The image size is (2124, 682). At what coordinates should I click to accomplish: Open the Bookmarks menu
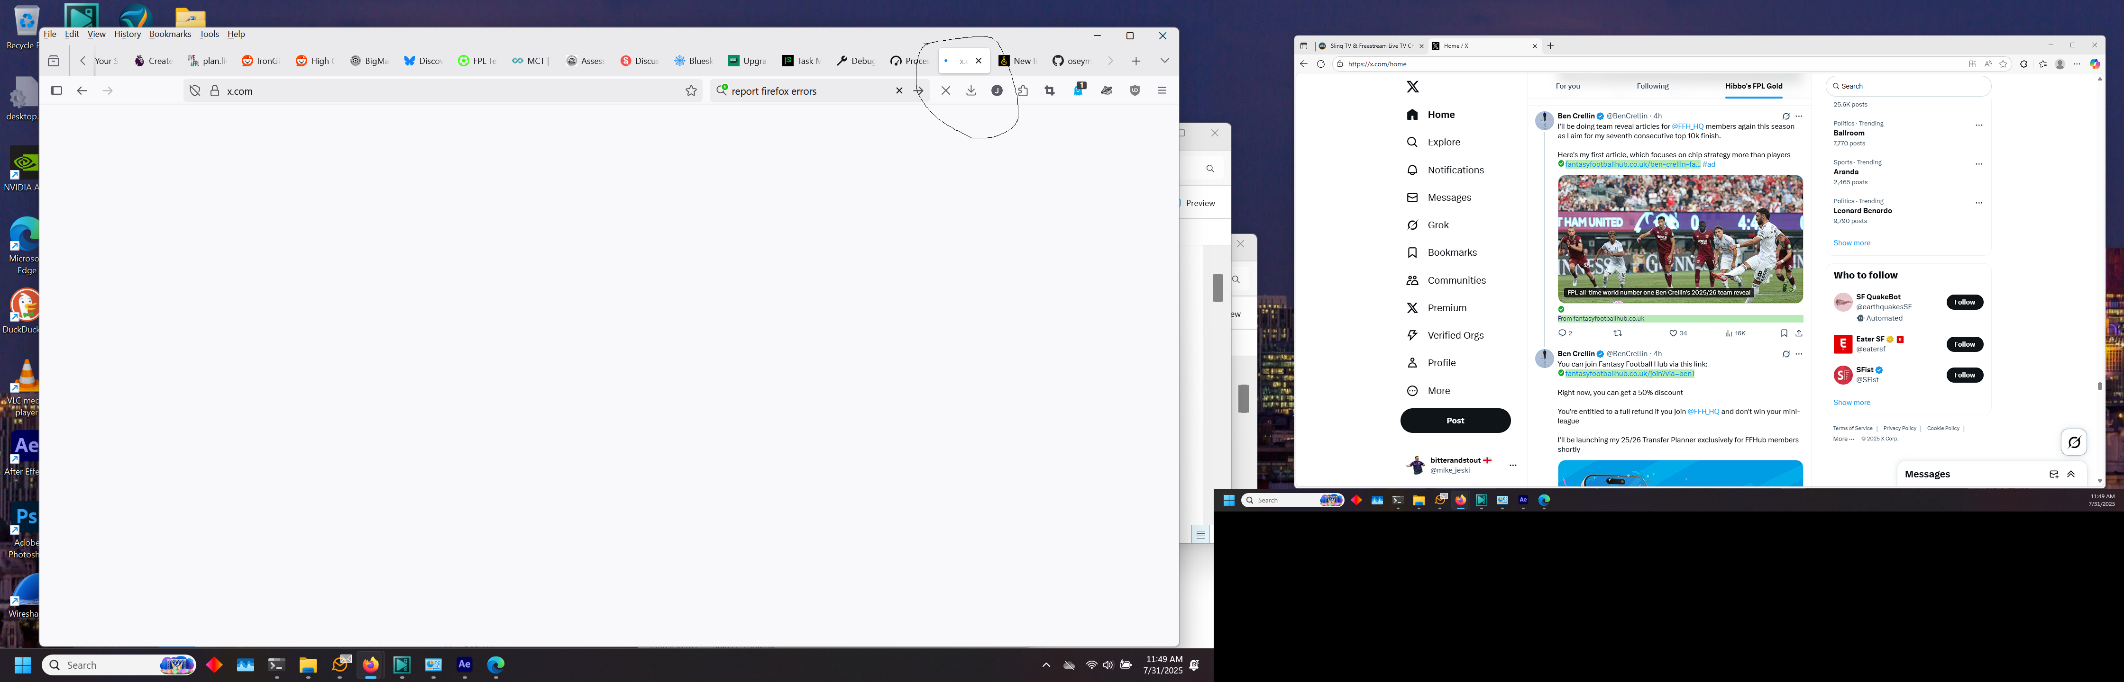click(x=170, y=34)
